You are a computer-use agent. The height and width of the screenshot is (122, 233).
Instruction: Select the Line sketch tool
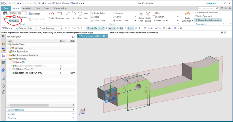click(68, 15)
